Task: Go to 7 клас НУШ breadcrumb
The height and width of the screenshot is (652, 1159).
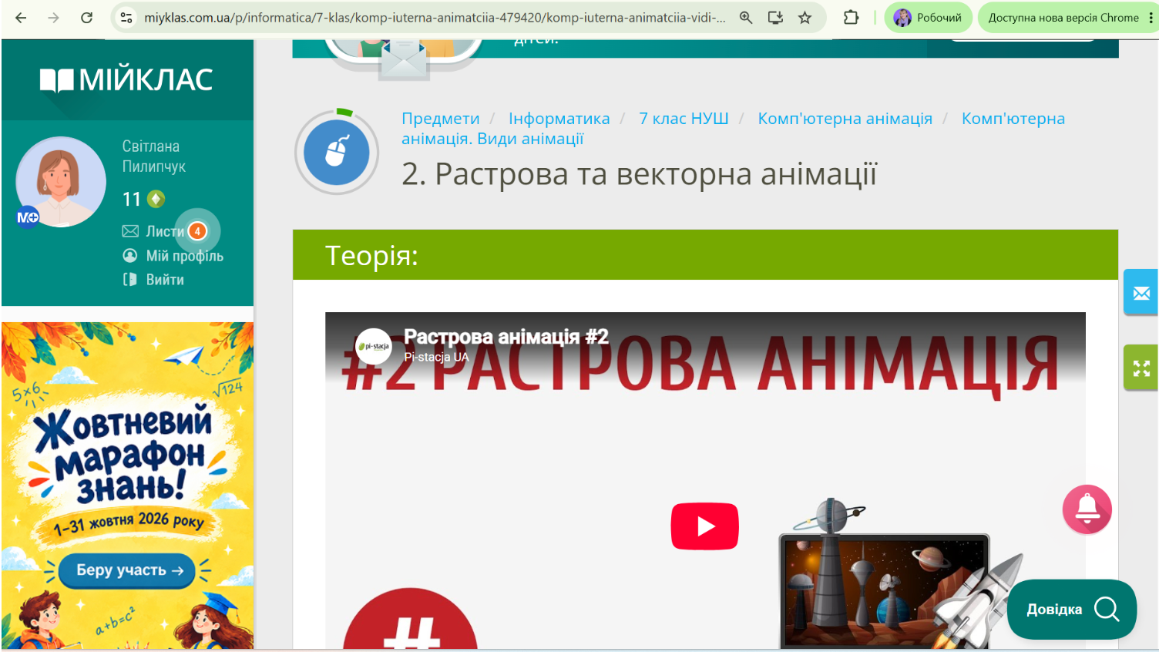Action: [x=684, y=119]
